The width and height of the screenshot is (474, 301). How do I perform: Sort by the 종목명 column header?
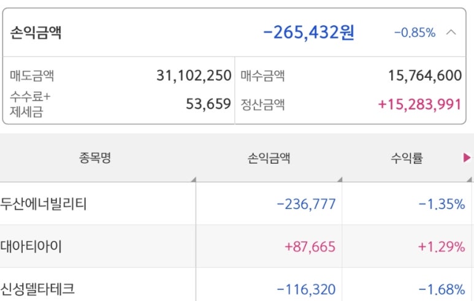point(95,158)
